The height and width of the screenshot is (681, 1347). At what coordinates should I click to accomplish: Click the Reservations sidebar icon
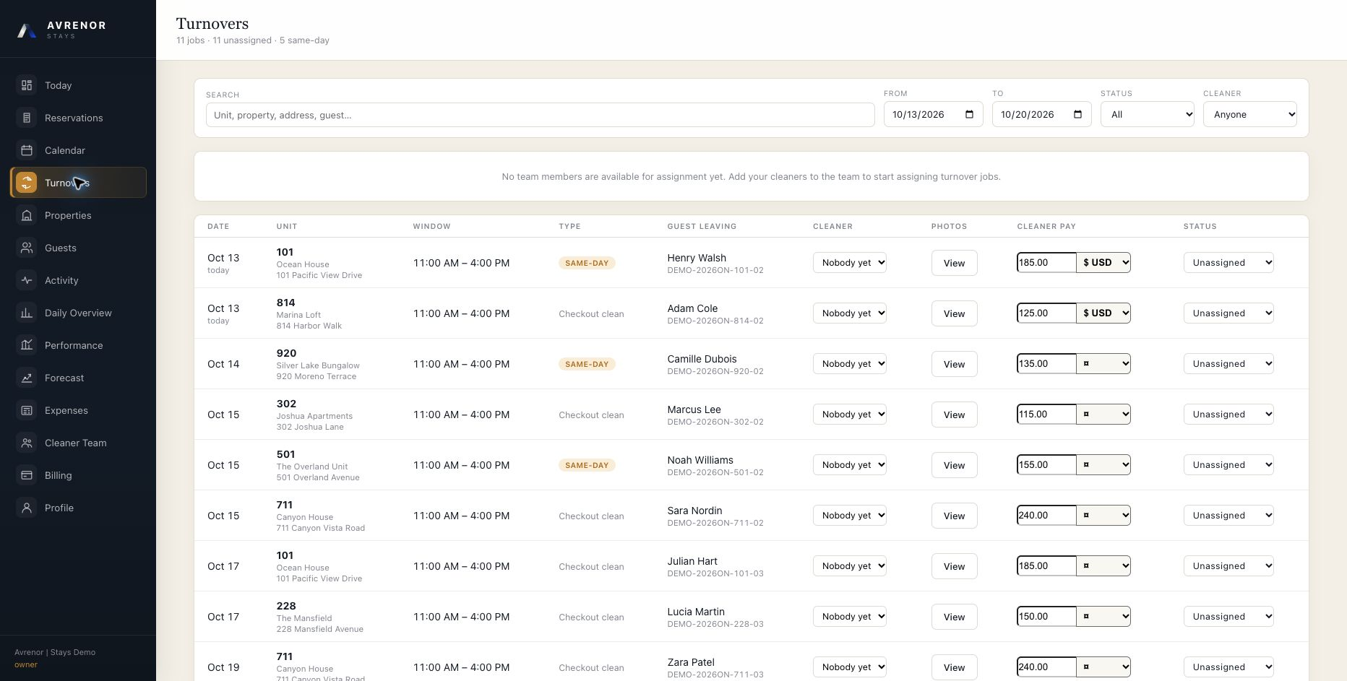pyautogui.click(x=27, y=118)
